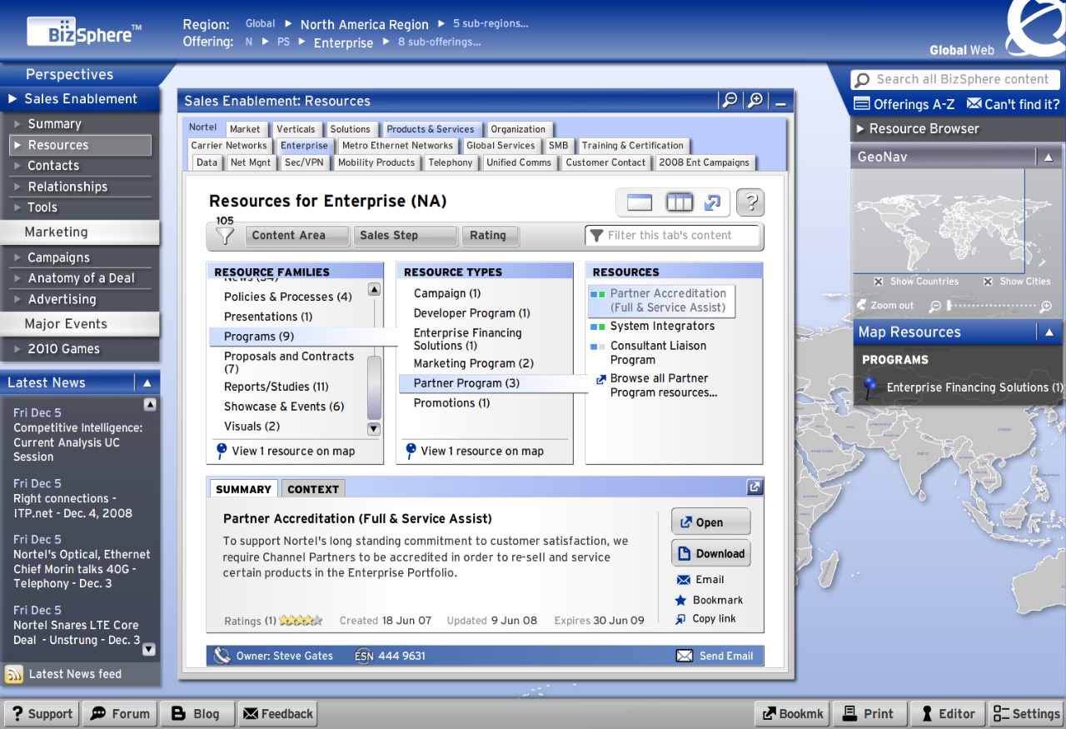1066x729 pixels.
Task: Click the pop-out view icon beside layouts
Action: click(713, 202)
